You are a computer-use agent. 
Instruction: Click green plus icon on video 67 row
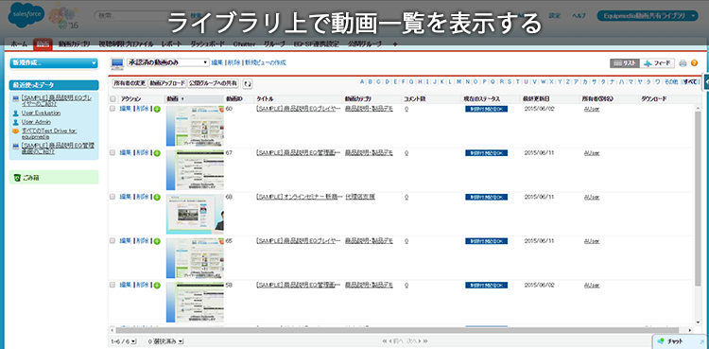pos(157,153)
